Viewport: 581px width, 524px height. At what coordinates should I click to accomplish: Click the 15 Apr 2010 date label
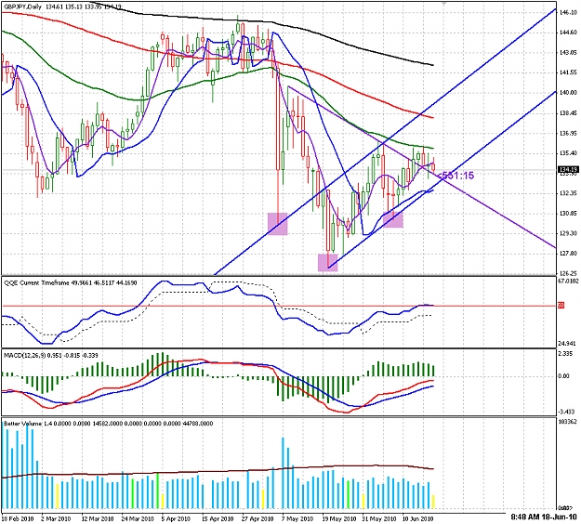point(218,518)
